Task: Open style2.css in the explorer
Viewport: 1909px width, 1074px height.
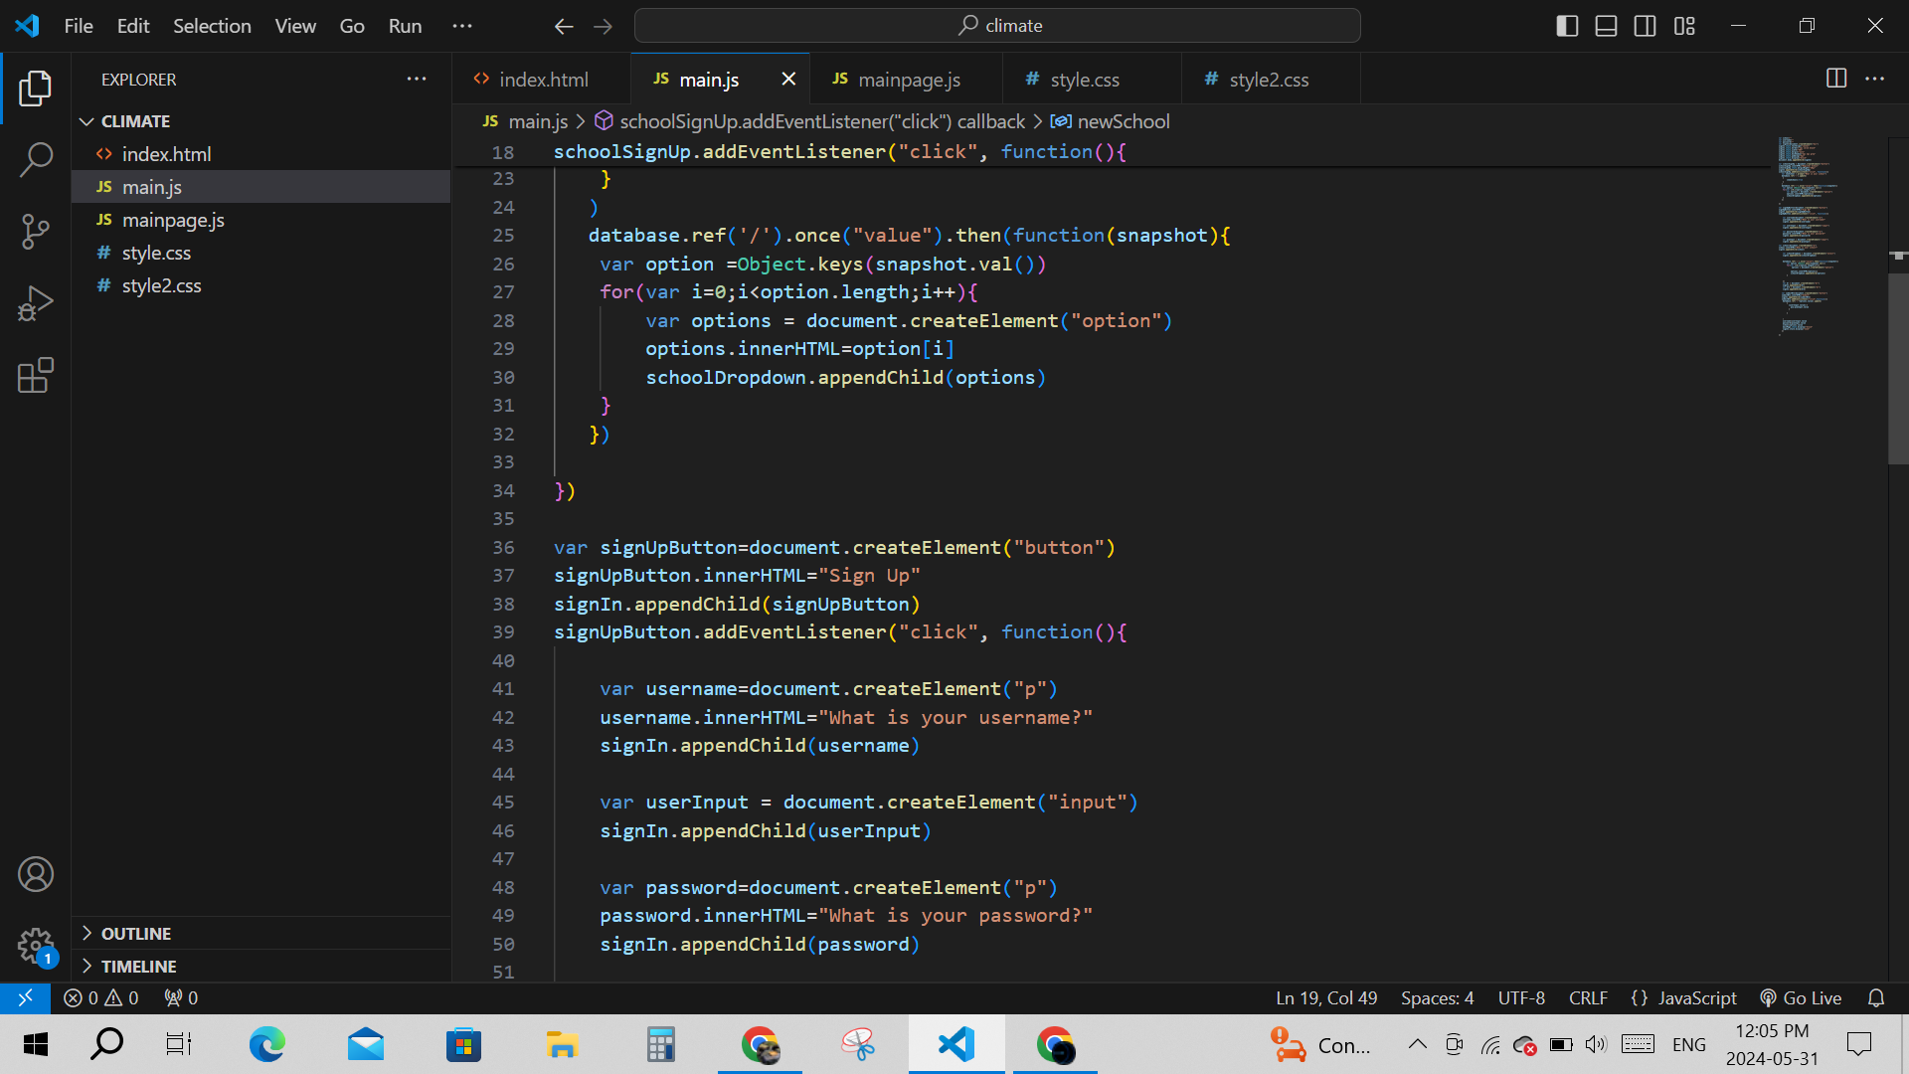Action: 161,285
